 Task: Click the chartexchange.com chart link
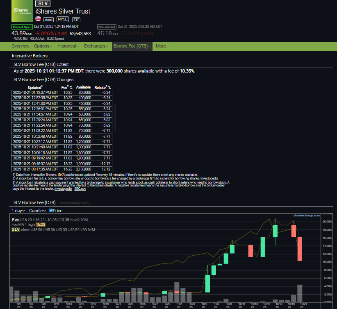(307, 215)
